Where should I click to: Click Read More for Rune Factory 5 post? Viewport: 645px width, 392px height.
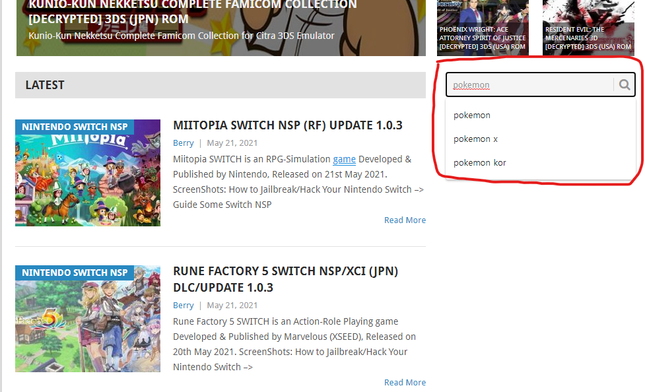(x=405, y=383)
